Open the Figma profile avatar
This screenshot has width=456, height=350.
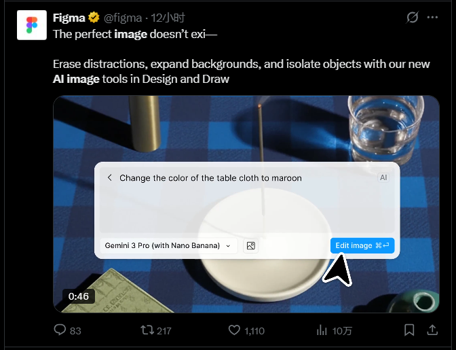point(31,25)
